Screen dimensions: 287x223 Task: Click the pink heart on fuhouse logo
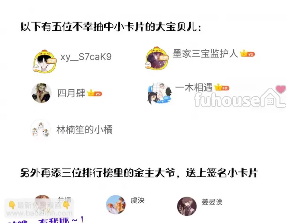(x=281, y=89)
